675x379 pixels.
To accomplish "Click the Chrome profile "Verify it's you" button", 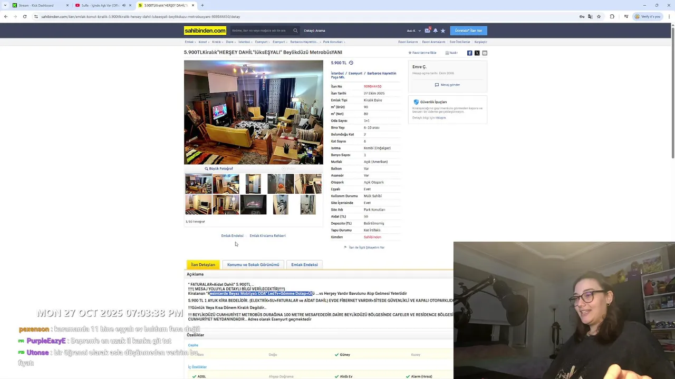I will pos(648,16).
